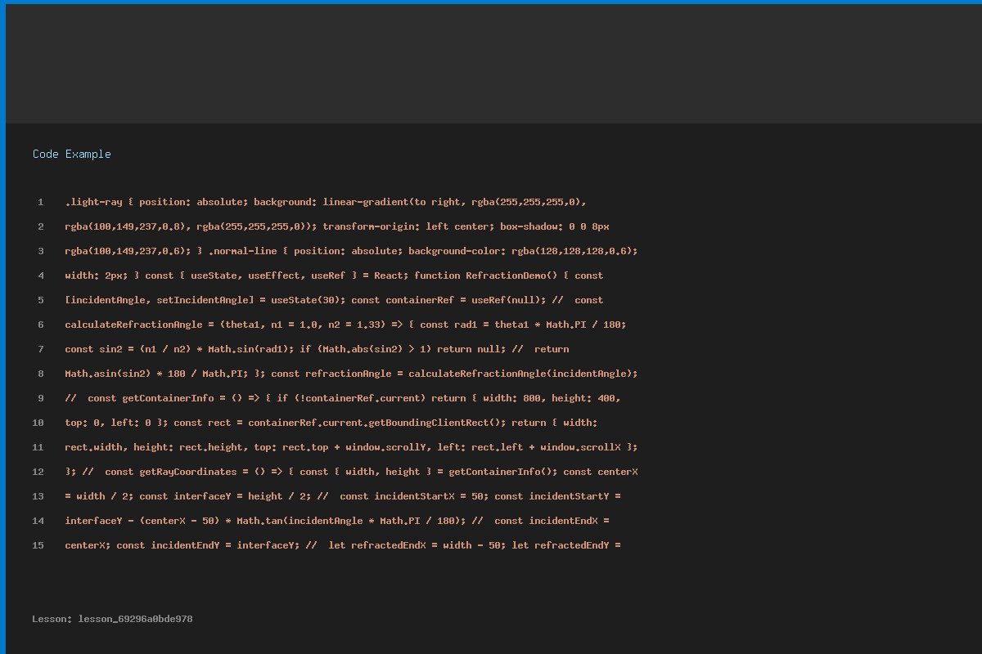Click line number 4 in the code gutter
Image resolution: width=982 pixels, height=654 pixels.
pos(40,275)
